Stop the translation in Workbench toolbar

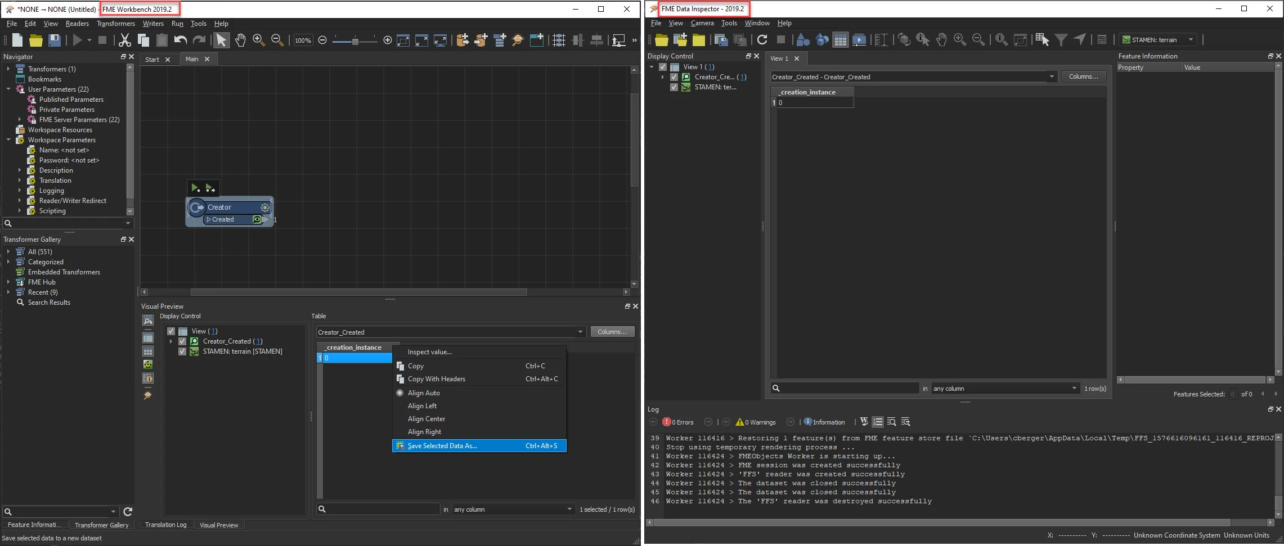click(x=102, y=40)
